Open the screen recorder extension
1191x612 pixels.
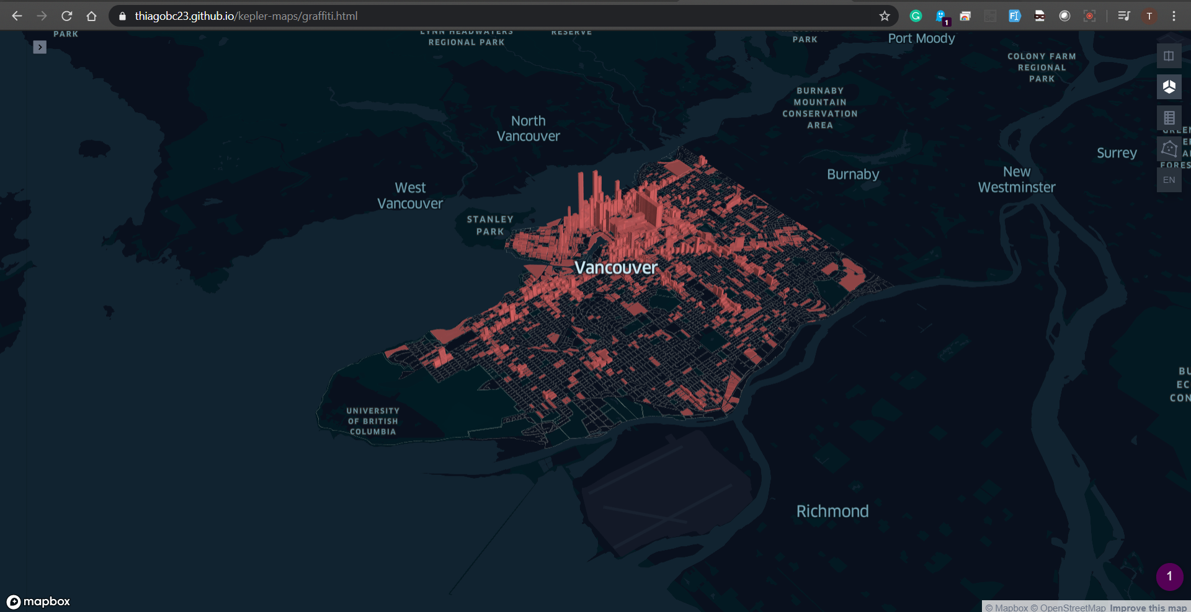click(x=1090, y=16)
